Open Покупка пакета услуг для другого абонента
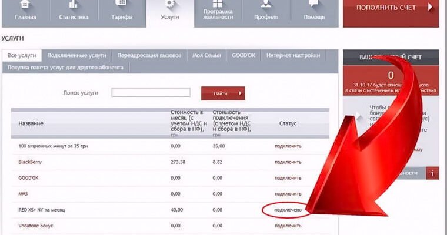The width and height of the screenshot is (447, 235). click(65, 68)
